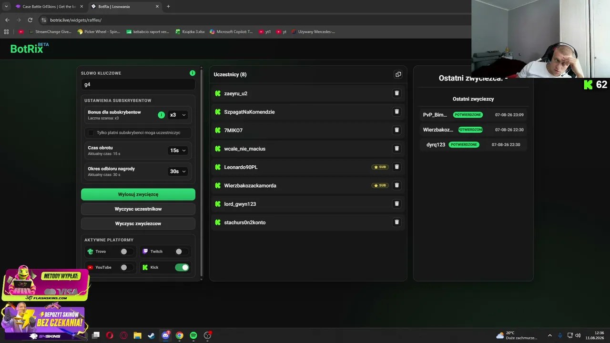Click winner PvP_Bim... in the recent winners list

pyautogui.click(x=435, y=115)
